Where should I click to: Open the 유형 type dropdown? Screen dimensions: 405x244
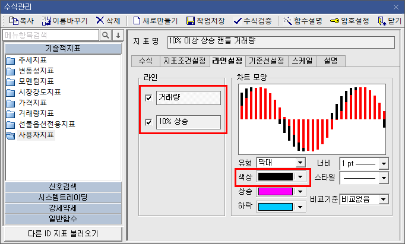coord(300,163)
